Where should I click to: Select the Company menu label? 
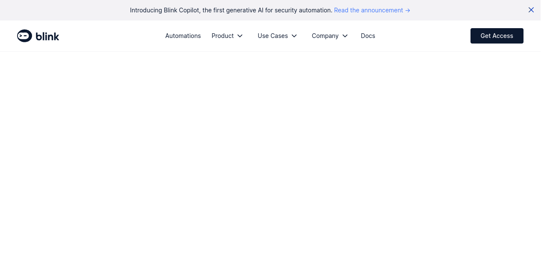coord(325,36)
